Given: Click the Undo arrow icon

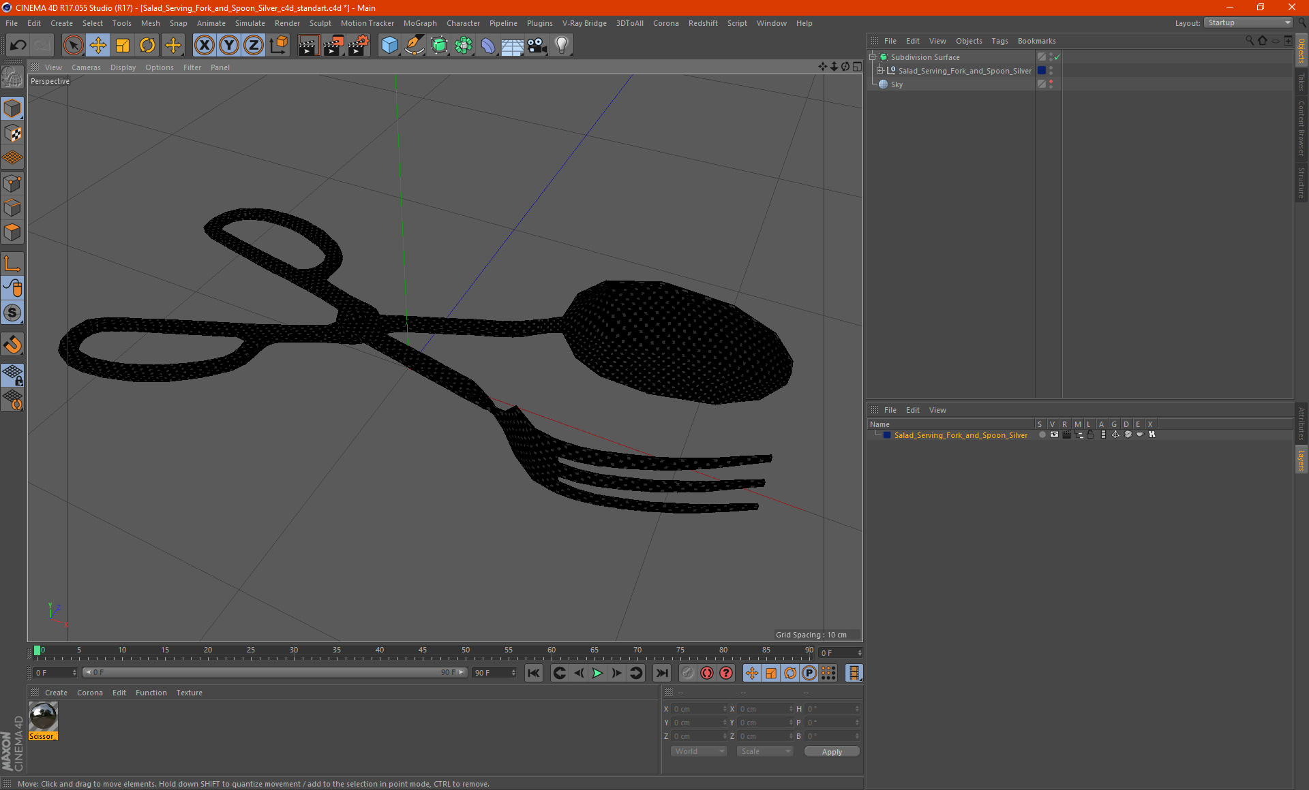Looking at the screenshot, I should [18, 46].
